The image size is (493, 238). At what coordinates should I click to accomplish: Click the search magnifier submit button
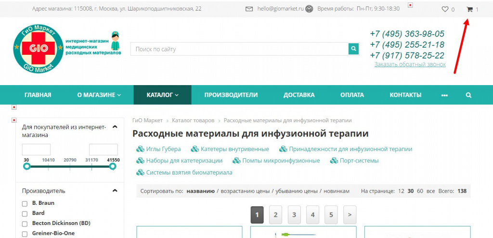click(354, 49)
